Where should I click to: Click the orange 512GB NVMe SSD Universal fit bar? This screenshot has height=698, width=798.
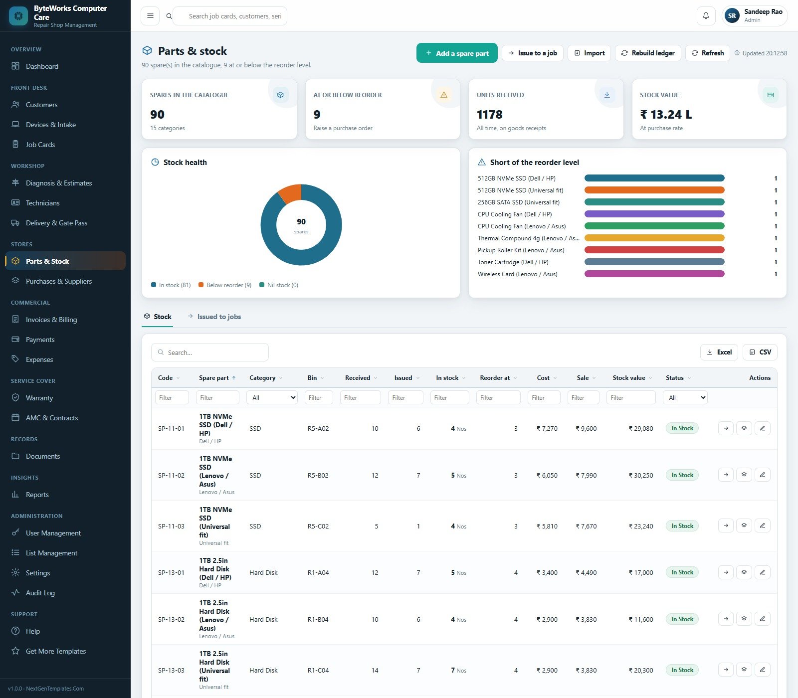point(654,190)
